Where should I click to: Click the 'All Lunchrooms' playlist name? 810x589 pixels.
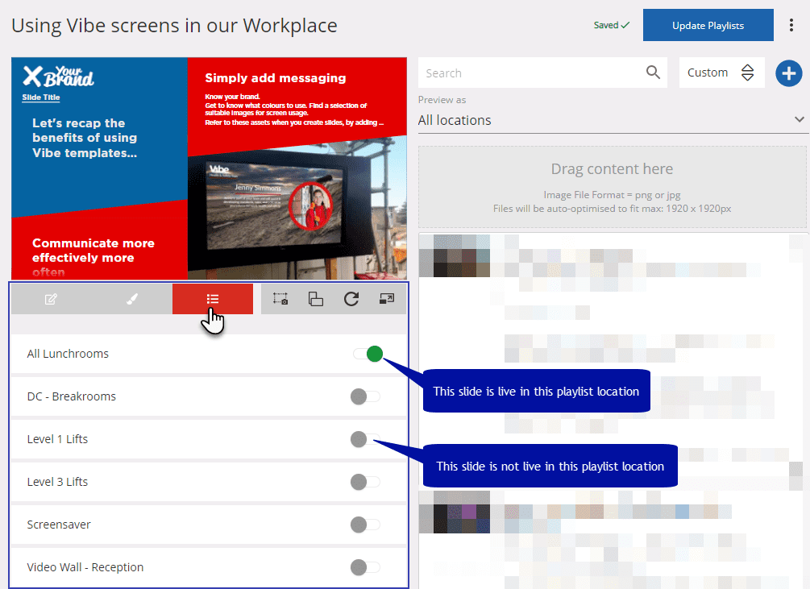pos(69,354)
